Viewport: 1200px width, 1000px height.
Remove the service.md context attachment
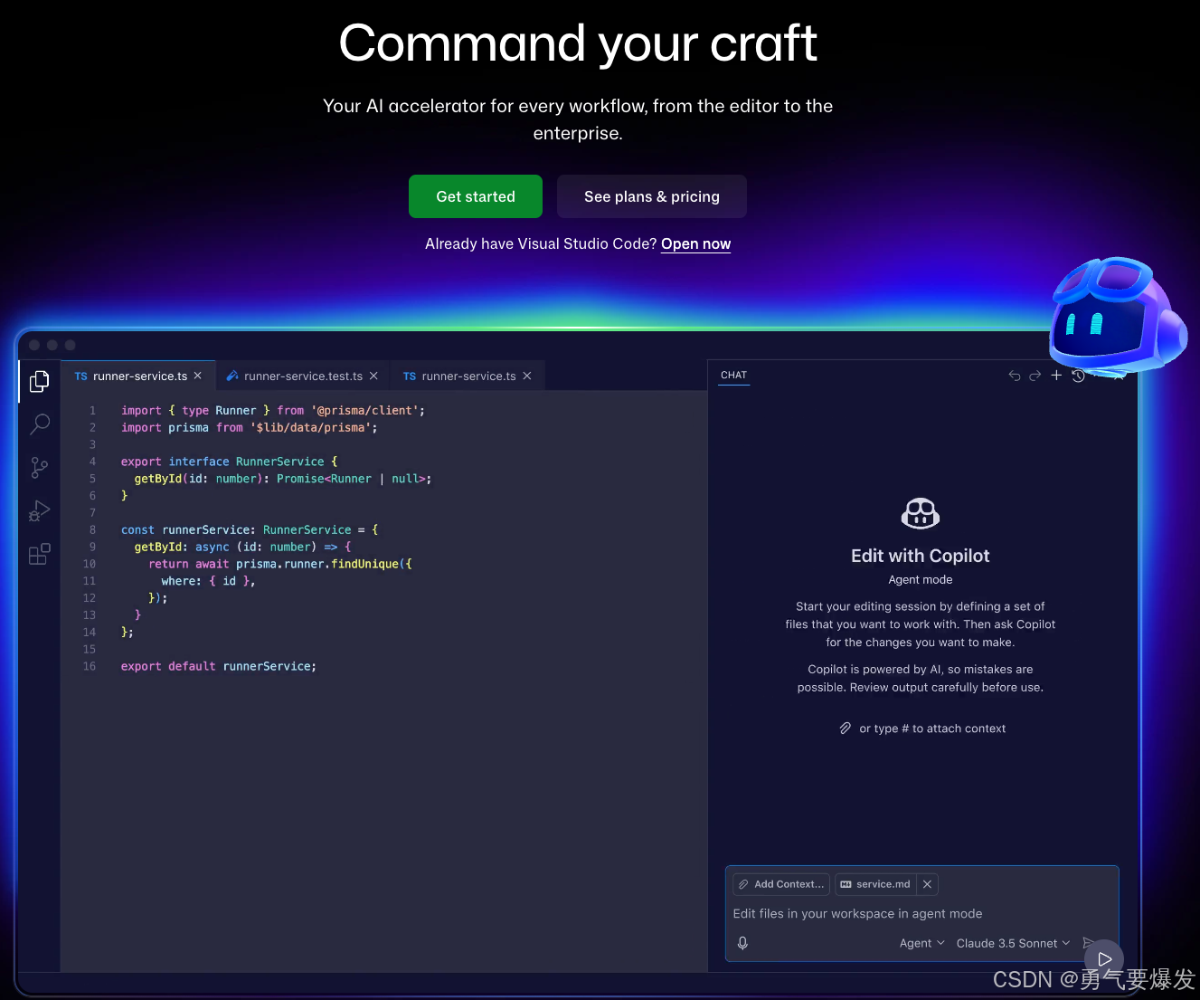click(927, 884)
